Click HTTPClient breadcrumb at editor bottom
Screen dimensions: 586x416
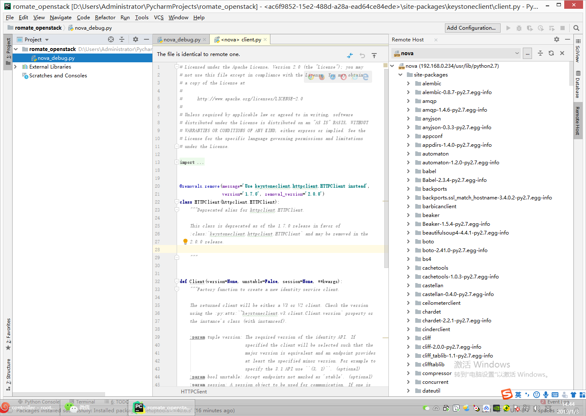[194, 392]
